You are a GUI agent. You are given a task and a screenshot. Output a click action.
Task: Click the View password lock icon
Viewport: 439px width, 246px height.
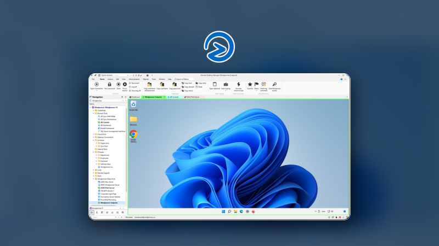coord(109,84)
